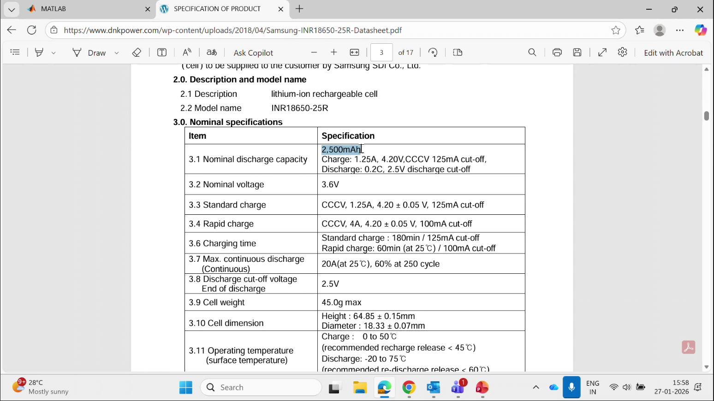The image size is (714, 401).
Task: Click Edit with Acrobat
Action: point(673,53)
